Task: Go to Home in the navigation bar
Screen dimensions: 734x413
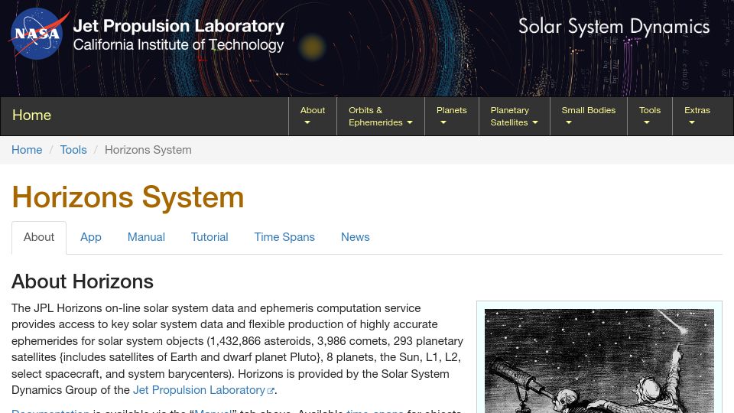Action: point(31,115)
